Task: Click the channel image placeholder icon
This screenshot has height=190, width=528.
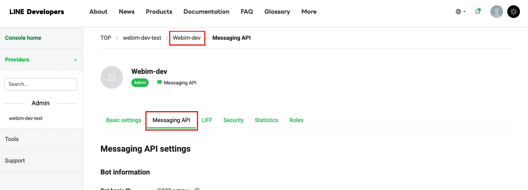Action: (112, 77)
